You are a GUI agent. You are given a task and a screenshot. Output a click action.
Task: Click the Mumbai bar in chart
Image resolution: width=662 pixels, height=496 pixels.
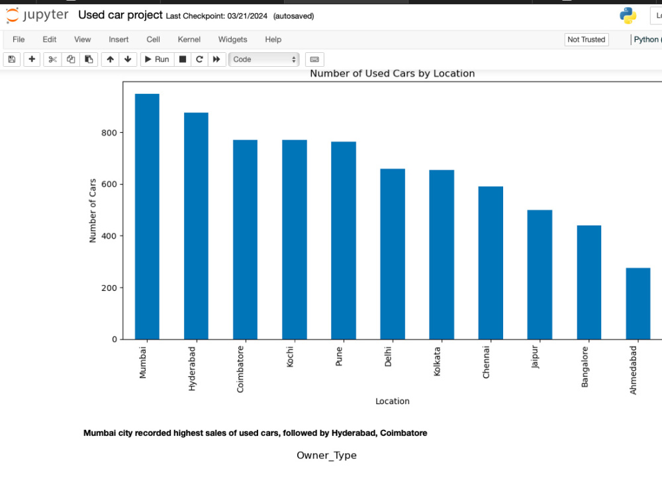tap(147, 216)
